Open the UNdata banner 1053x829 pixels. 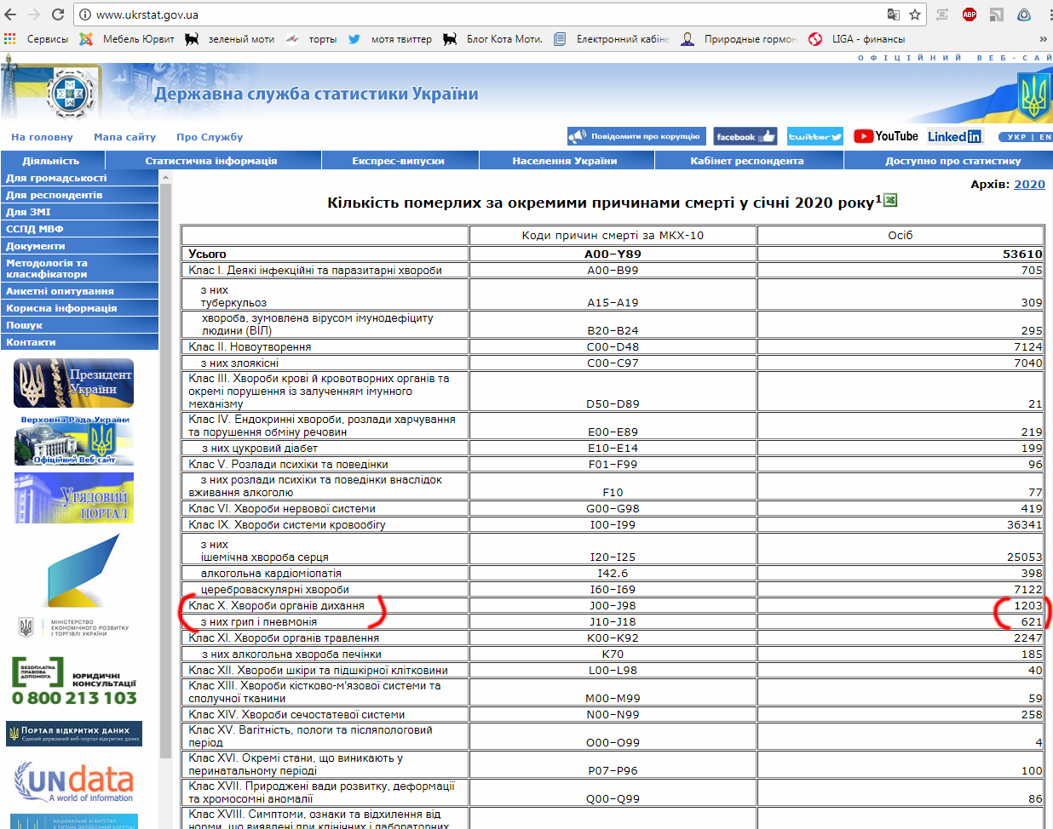point(74,782)
